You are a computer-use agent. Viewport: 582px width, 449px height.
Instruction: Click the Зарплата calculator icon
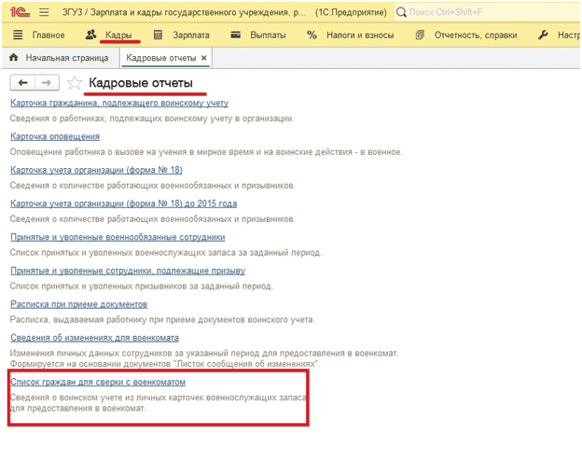click(x=158, y=35)
